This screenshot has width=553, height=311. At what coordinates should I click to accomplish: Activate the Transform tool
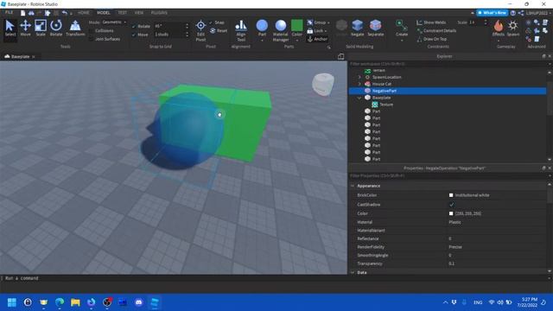75,29
